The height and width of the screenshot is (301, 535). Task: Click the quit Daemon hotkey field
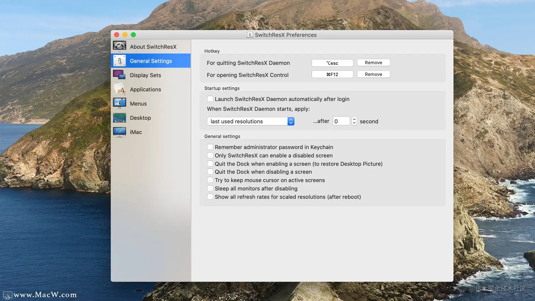332,63
